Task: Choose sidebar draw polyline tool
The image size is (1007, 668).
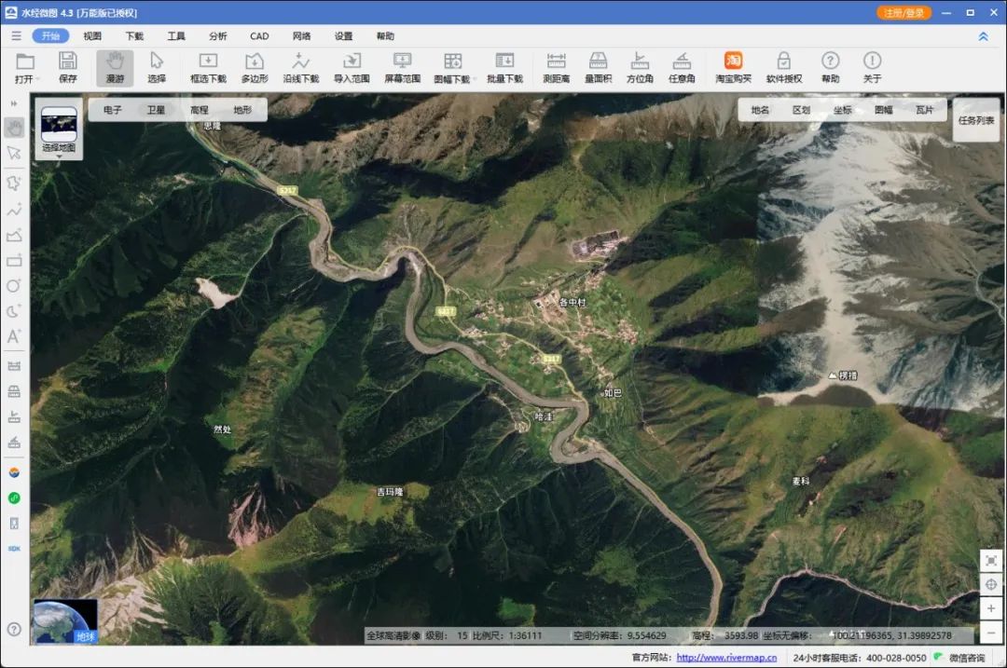Action: click(14, 210)
